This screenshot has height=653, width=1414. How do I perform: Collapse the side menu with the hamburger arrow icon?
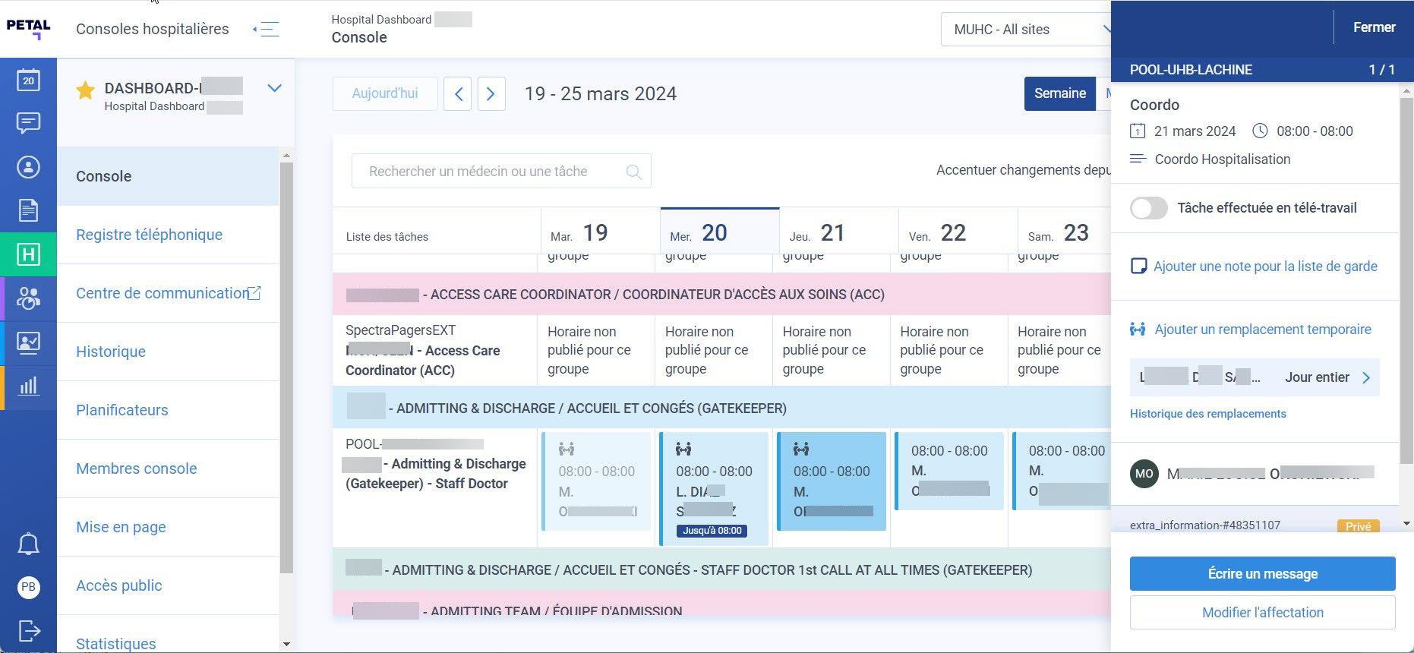point(267,30)
